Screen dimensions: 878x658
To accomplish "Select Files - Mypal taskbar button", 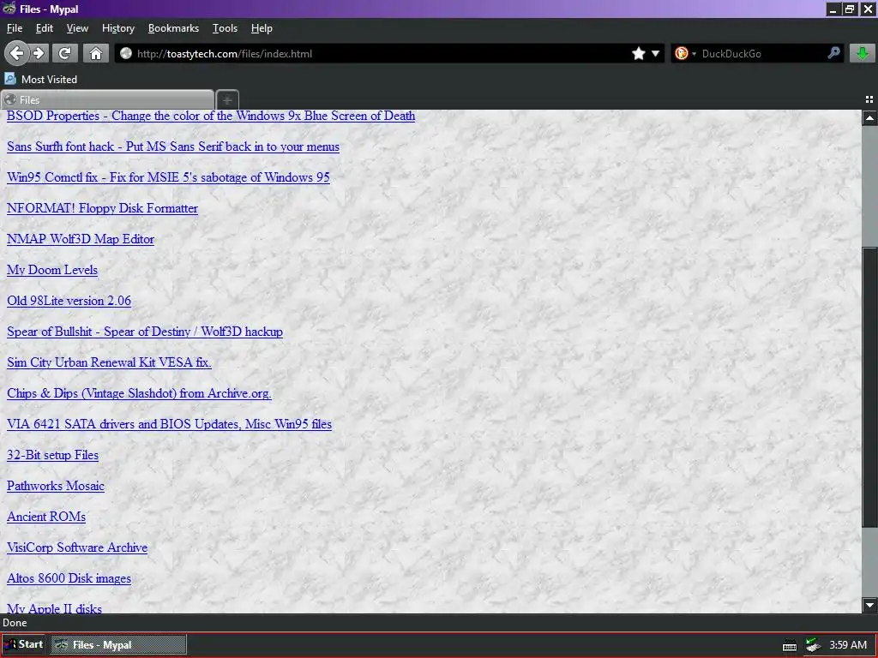I will (x=118, y=644).
